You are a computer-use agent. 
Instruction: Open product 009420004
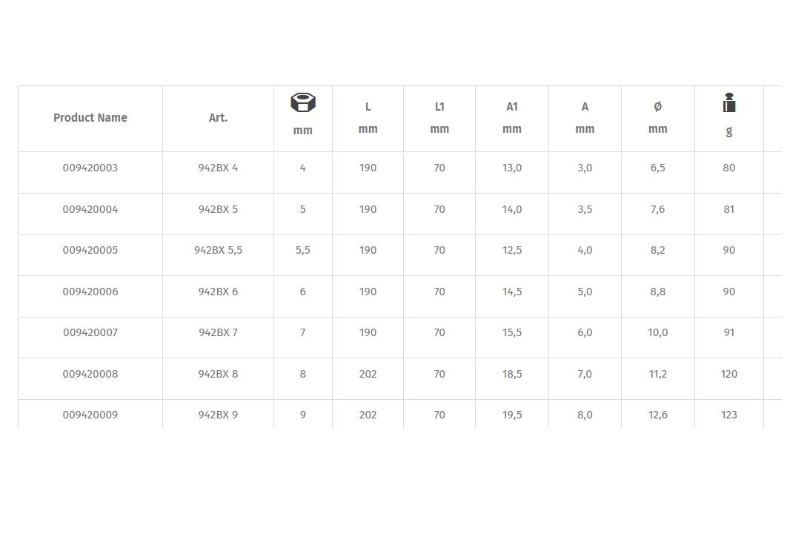(90, 210)
